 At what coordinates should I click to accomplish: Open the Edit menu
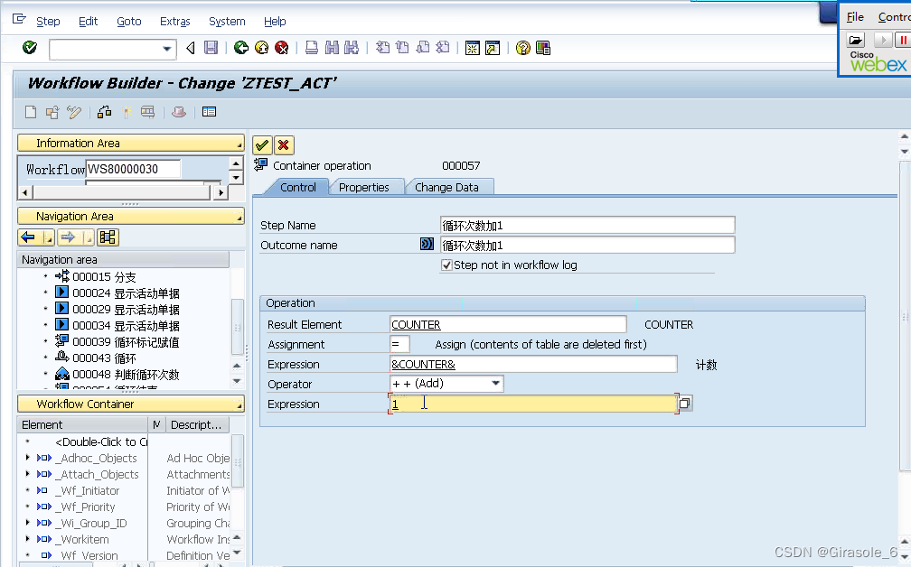click(88, 22)
